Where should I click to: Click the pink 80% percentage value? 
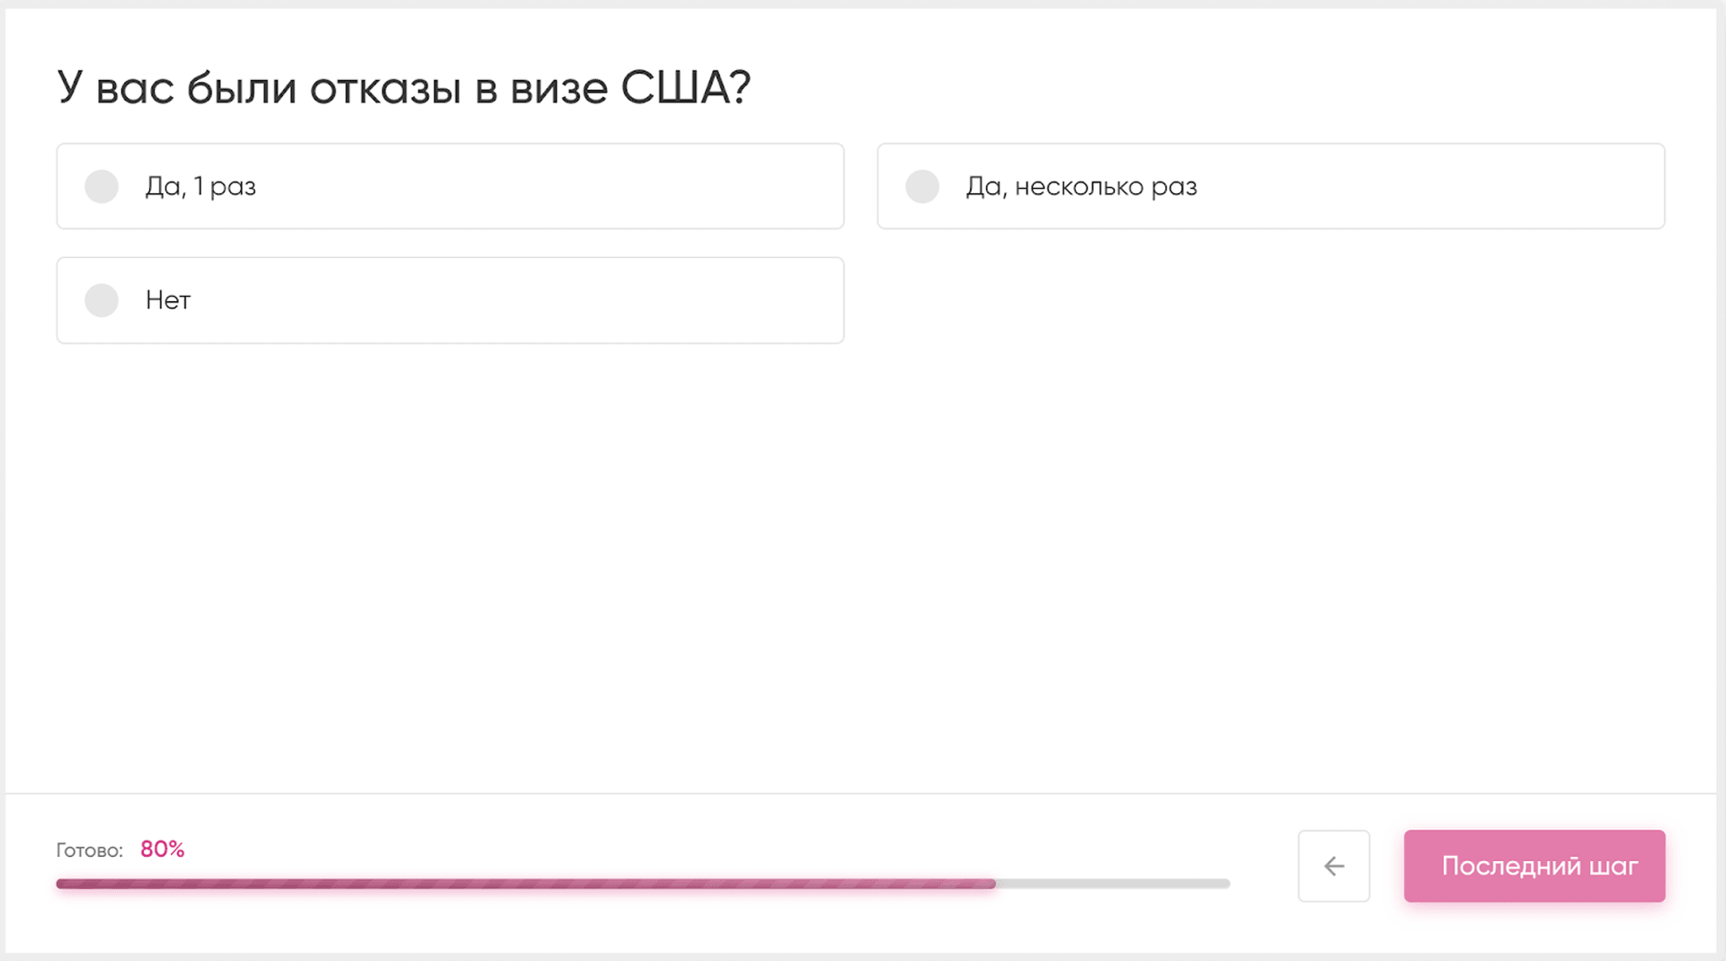point(162,850)
